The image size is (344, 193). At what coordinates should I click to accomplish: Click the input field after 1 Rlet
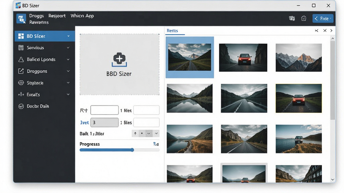146,110
